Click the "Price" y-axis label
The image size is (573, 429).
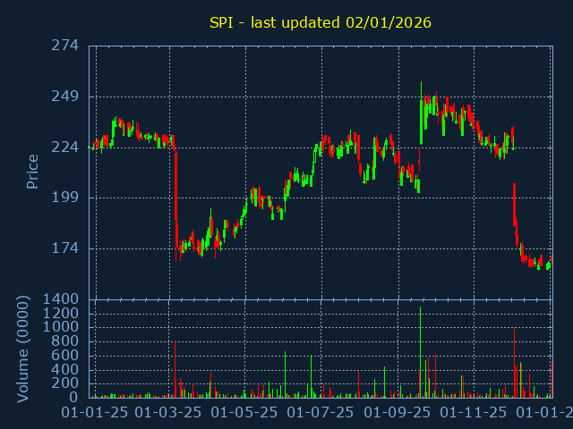pos(33,172)
